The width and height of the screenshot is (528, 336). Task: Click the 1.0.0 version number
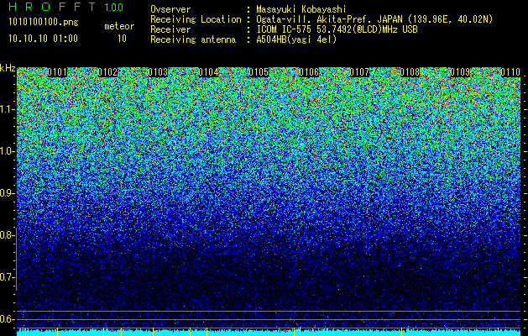tap(114, 8)
